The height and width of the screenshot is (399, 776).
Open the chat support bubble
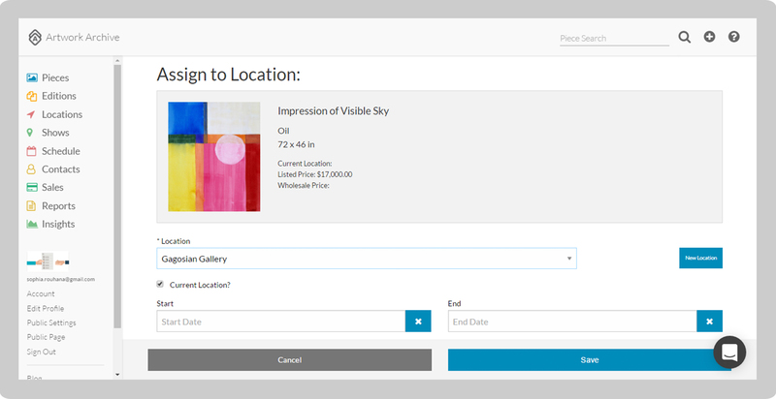pos(729,353)
